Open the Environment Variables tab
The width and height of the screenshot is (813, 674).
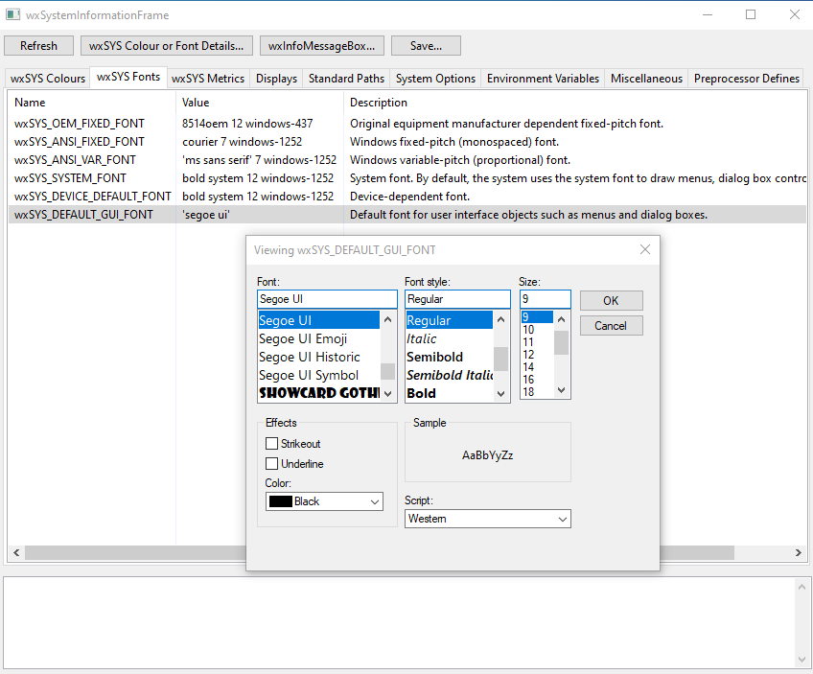[x=543, y=79]
